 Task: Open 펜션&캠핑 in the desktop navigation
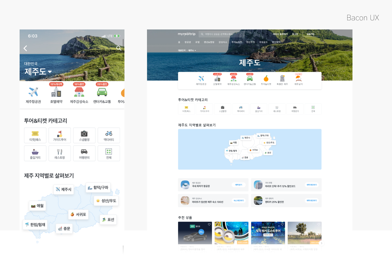click(209, 42)
